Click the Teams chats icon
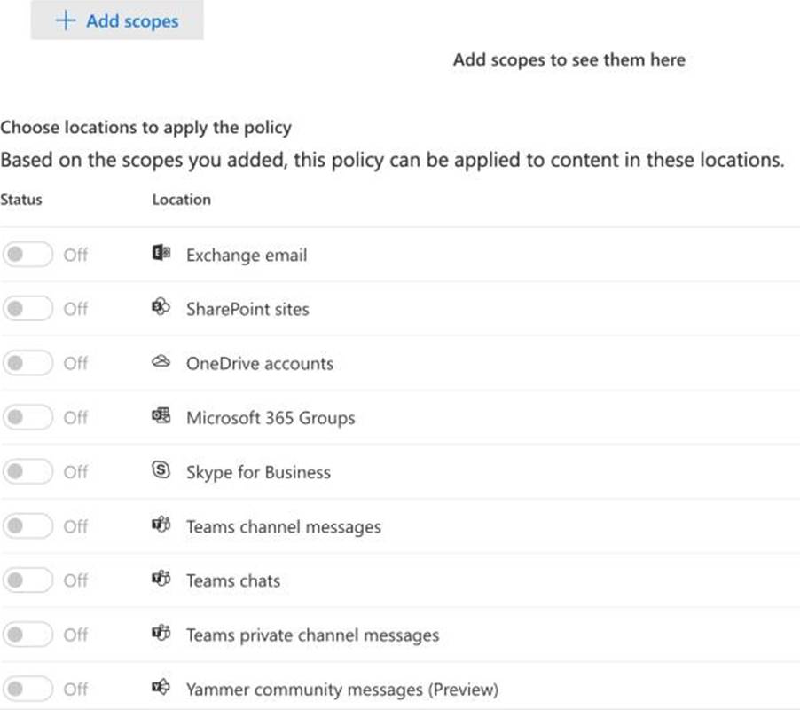This screenshot has width=800, height=710. 161,580
